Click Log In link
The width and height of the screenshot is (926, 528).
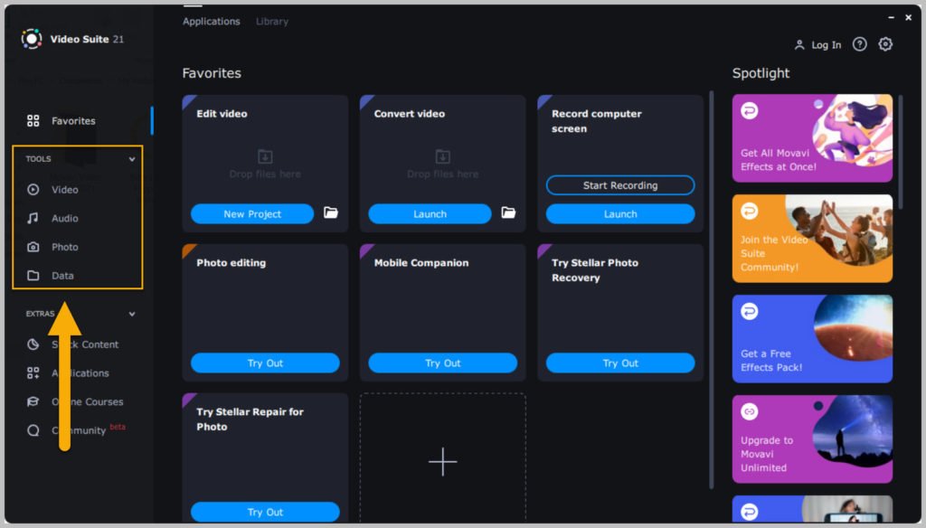pos(826,45)
